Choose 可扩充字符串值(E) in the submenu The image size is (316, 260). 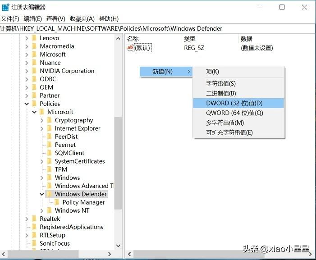[x=238, y=132]
